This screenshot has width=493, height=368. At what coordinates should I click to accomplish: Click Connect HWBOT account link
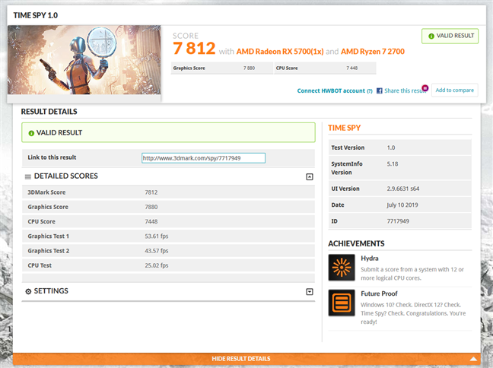[x=331, y=90]
